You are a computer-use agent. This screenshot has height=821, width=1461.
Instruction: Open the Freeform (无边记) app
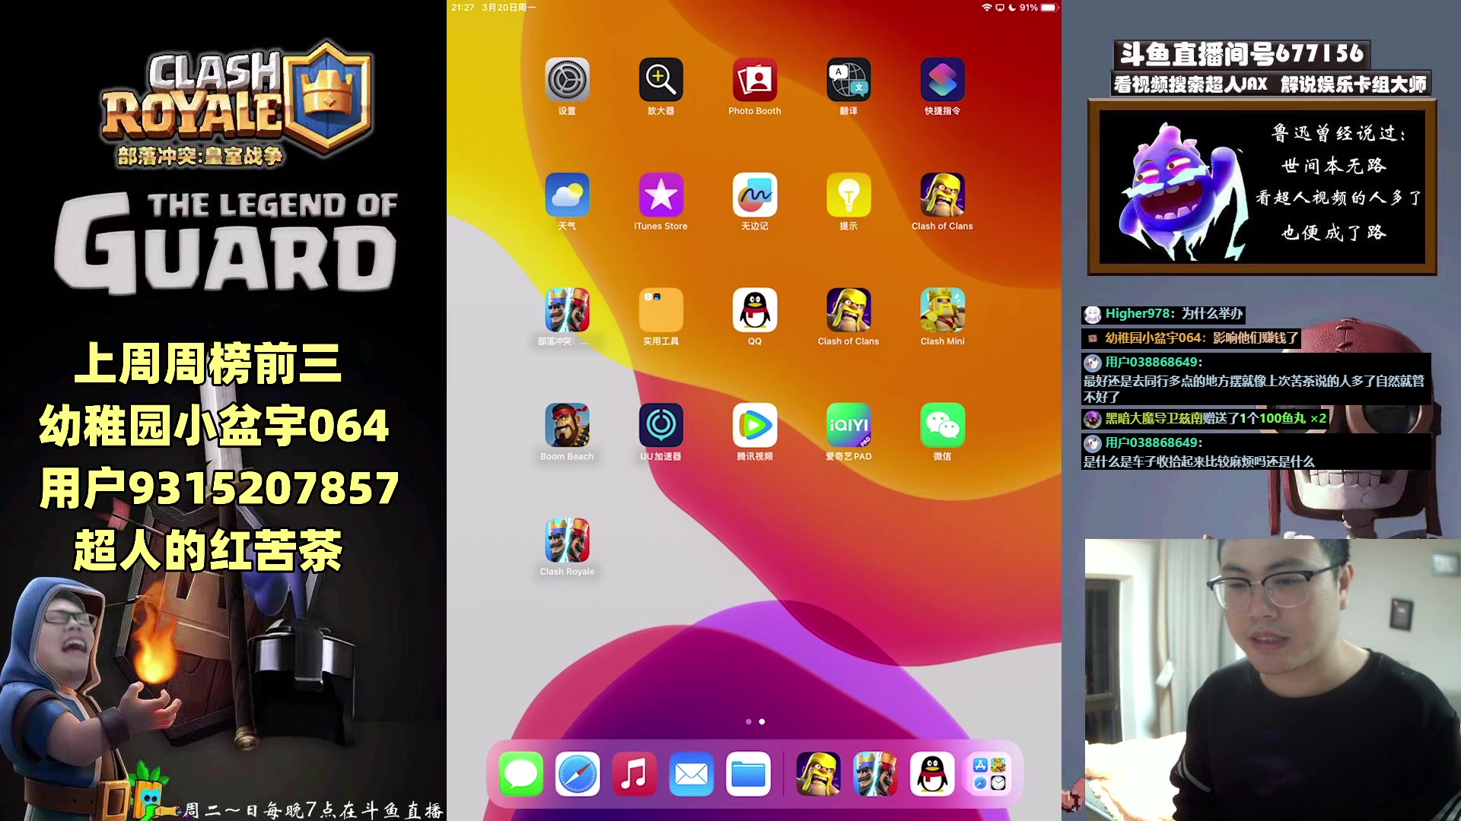755,195
